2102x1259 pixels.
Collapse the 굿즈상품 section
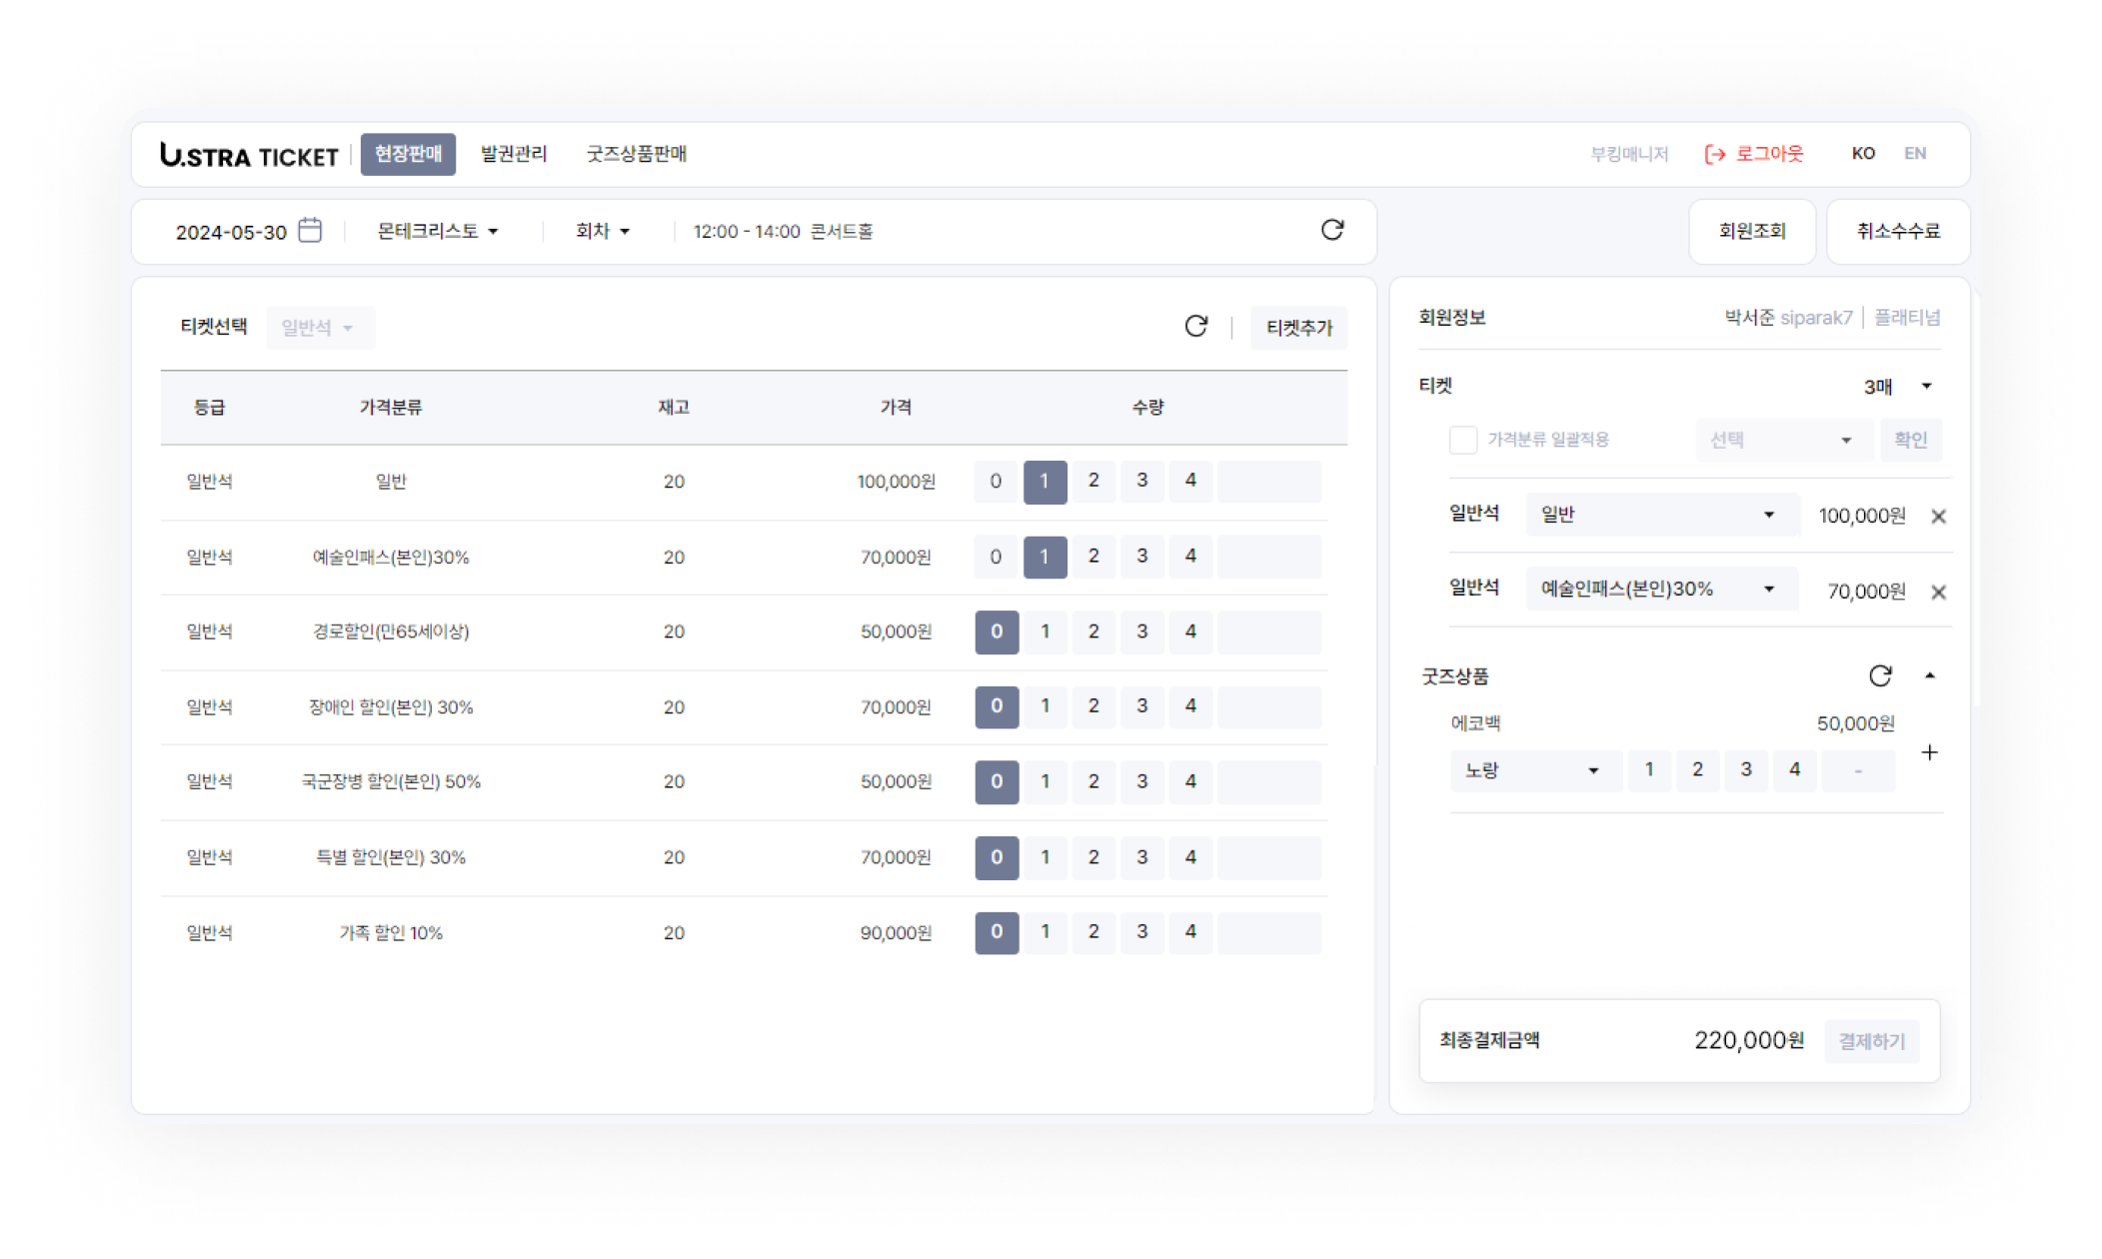(x=1930, y=676)
